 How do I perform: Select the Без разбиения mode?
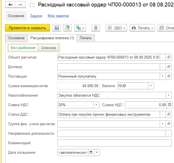pos(23,48)
